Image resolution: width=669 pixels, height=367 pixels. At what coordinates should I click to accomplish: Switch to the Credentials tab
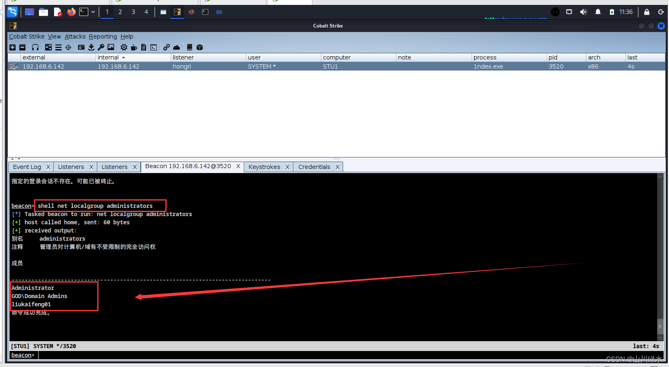coord(314,167)
